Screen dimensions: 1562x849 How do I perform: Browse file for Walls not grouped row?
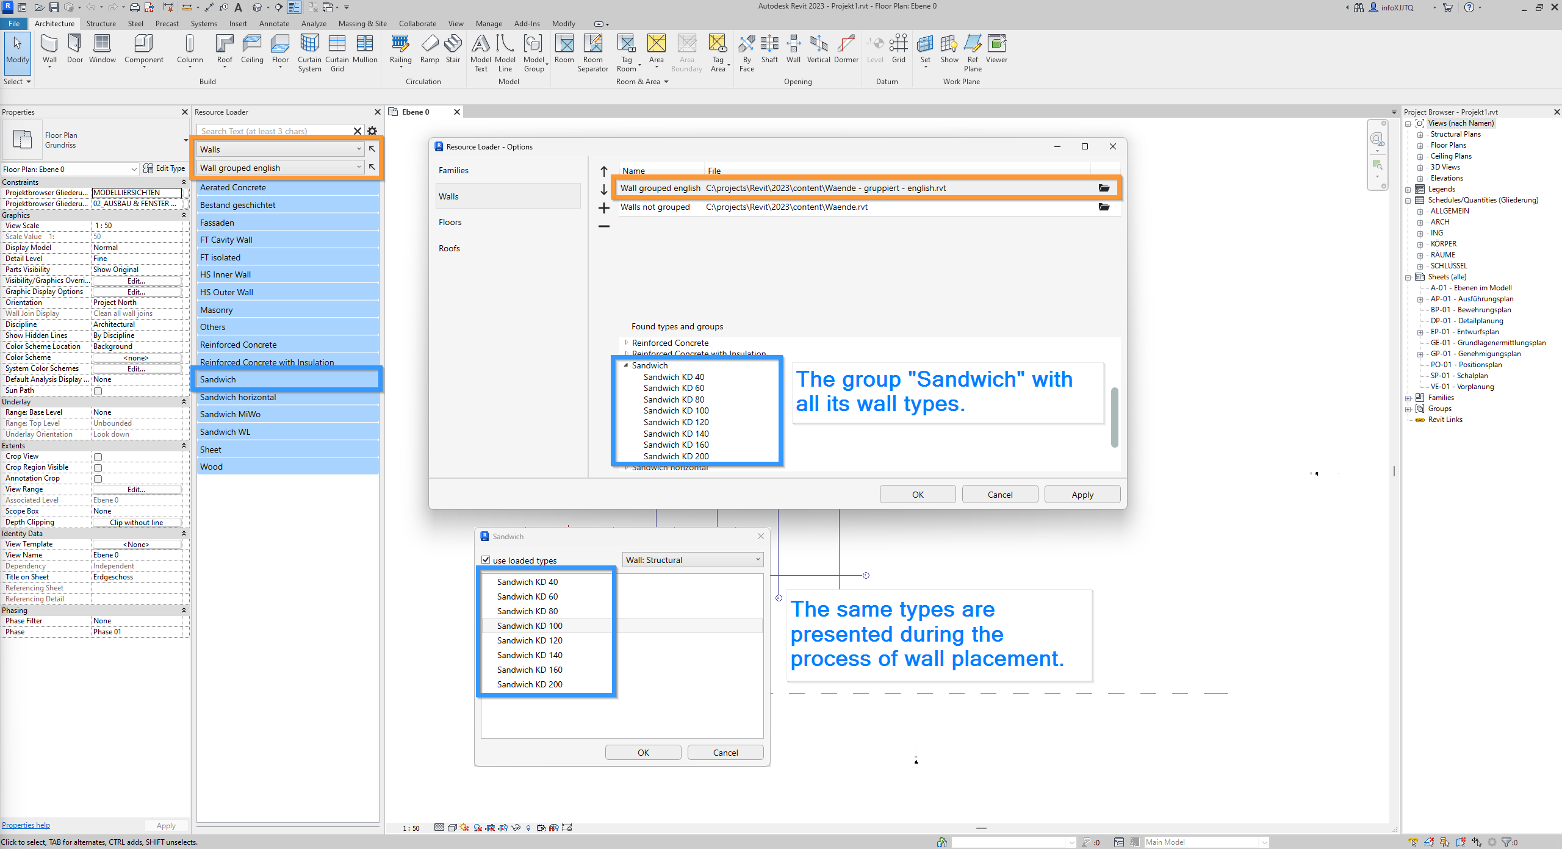1104,207
